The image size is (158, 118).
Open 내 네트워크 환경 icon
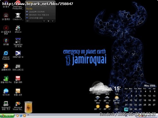(6, 30)
